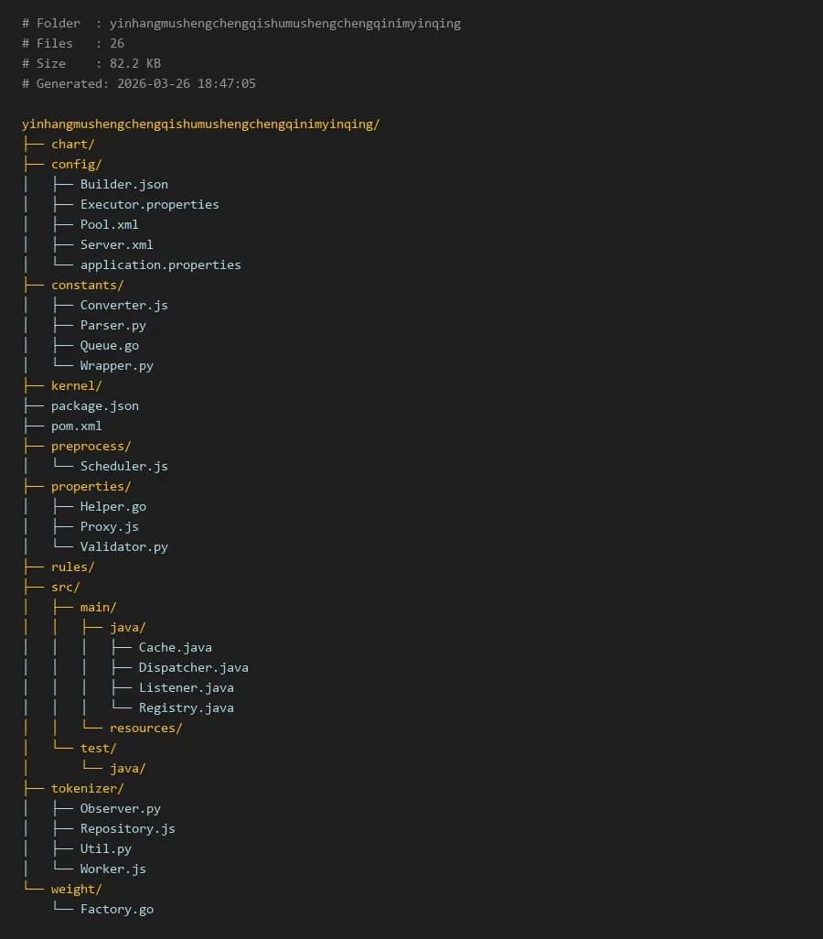Click the root folder name above chart/

point(200,124)
